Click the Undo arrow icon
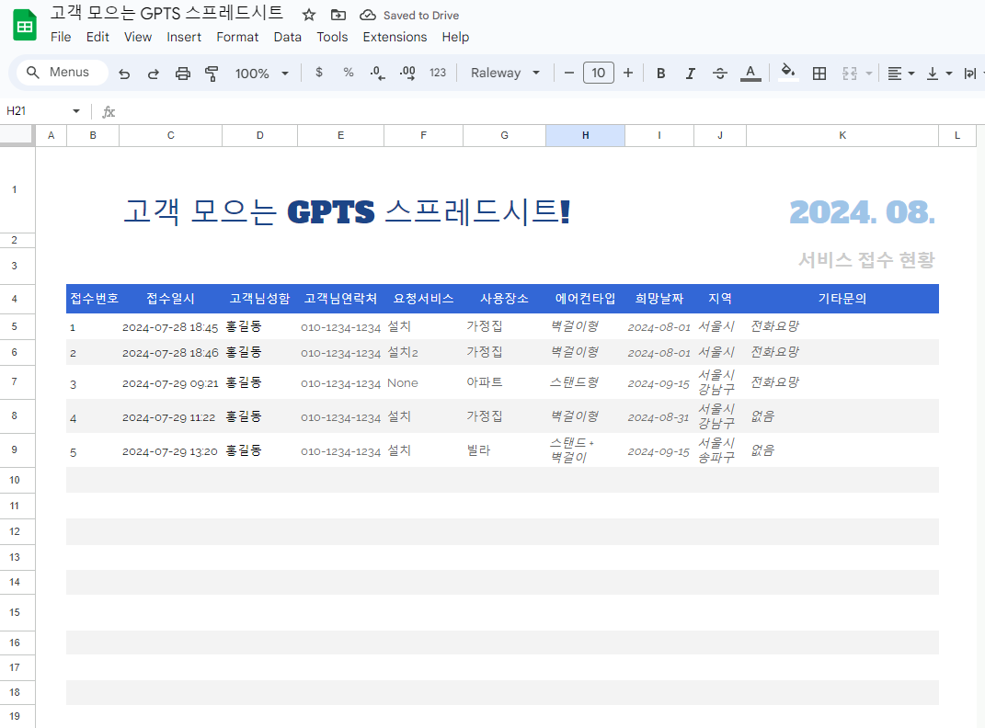 (124, 74)
